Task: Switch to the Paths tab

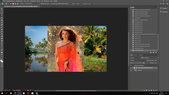Action: (x=141, y=55)
